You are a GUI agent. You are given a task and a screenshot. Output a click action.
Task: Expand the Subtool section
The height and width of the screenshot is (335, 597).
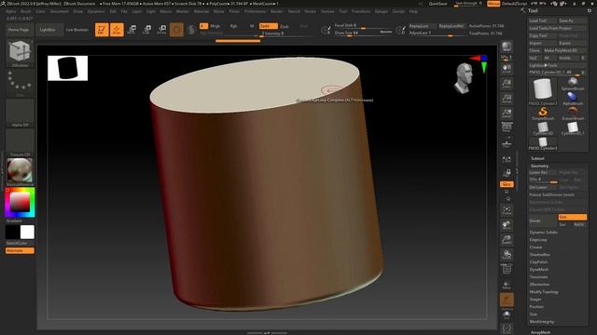click(x=537, y=158)
